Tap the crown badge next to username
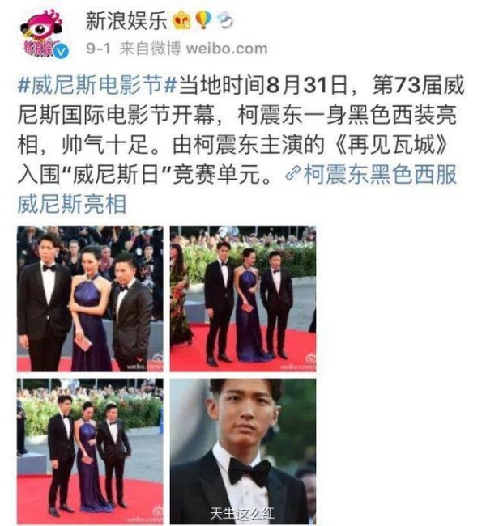This screenshot has width=486, height=526. pos(181,21)
